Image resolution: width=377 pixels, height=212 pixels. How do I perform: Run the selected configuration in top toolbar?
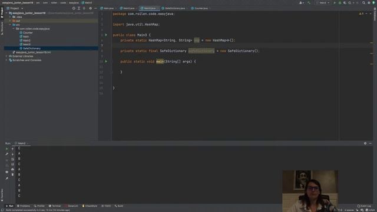335,2
